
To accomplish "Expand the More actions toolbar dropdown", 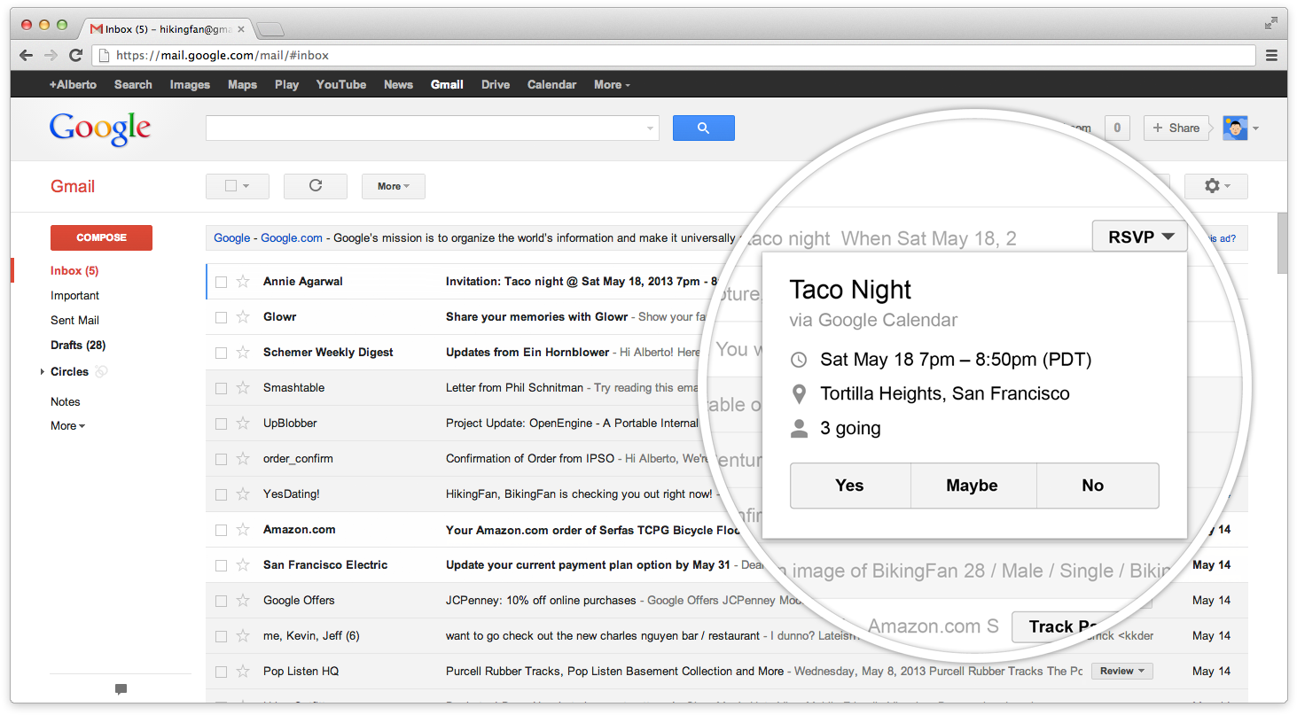I will 393,186.
